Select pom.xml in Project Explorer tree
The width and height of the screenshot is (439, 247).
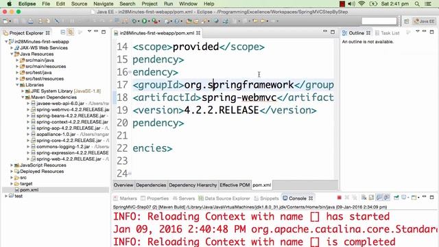(29, 189)
